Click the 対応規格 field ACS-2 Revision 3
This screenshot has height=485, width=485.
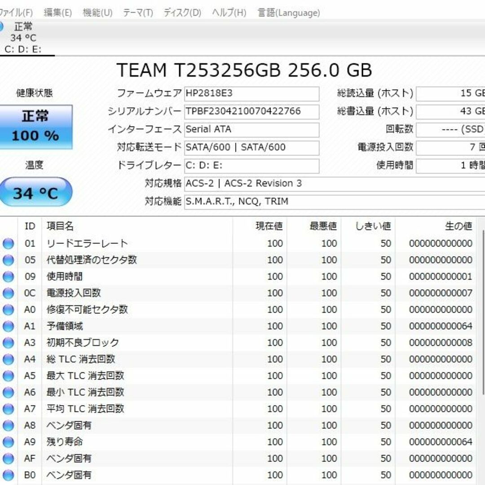point(335,184)
